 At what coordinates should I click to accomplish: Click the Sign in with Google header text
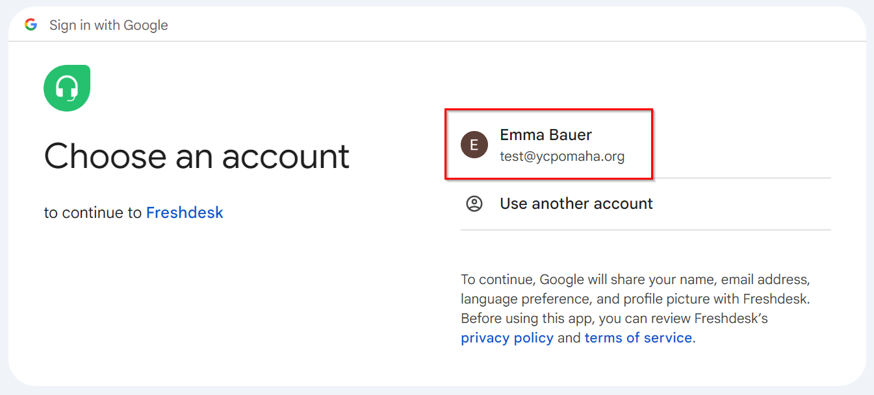pyautogui.click(x=109, y=25)
